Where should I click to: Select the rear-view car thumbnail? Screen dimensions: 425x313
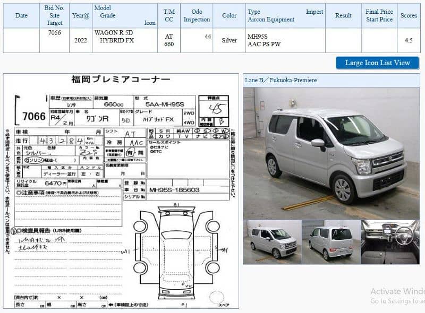click(331, 242)
